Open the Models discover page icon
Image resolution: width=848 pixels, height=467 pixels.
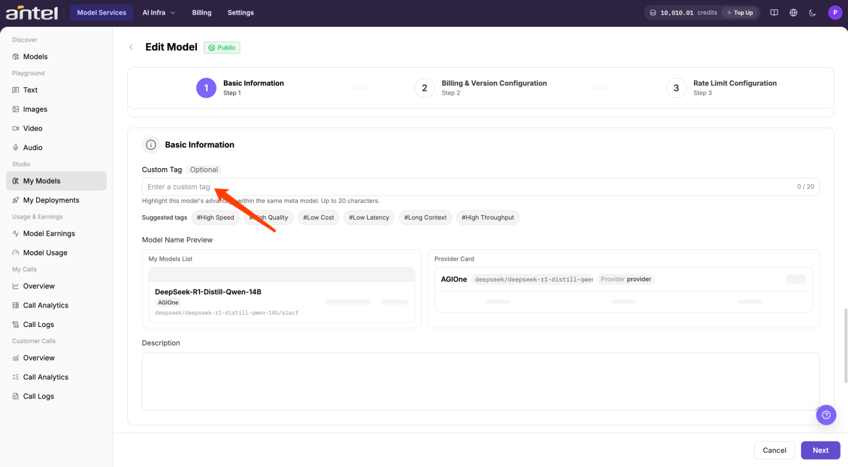pos(16,57)
